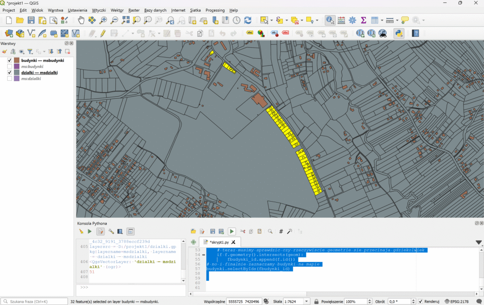Screen dimensions: 484x305
Task: Switch to the skrypt1.py editor tab
Action: click(218, 242)
